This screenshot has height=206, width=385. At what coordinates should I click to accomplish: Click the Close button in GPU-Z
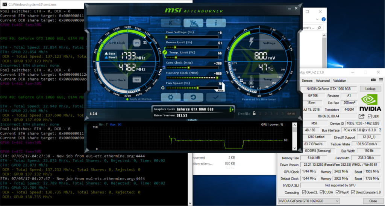pos(373,201)
